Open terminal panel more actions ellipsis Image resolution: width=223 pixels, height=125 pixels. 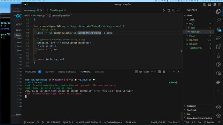[x=169, y=72]
